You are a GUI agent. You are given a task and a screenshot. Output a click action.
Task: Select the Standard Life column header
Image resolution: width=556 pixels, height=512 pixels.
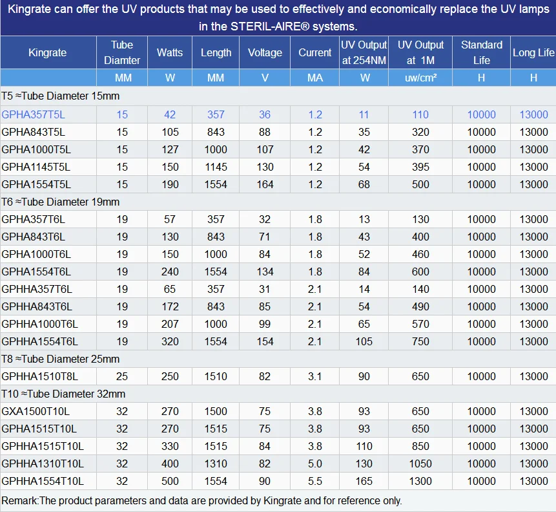[x=481, y=52]
